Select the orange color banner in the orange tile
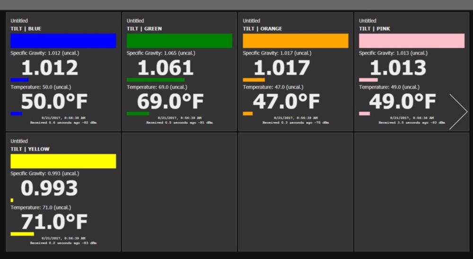The width and height of the screenshot is (473, 259). click(x=296, y=41)
